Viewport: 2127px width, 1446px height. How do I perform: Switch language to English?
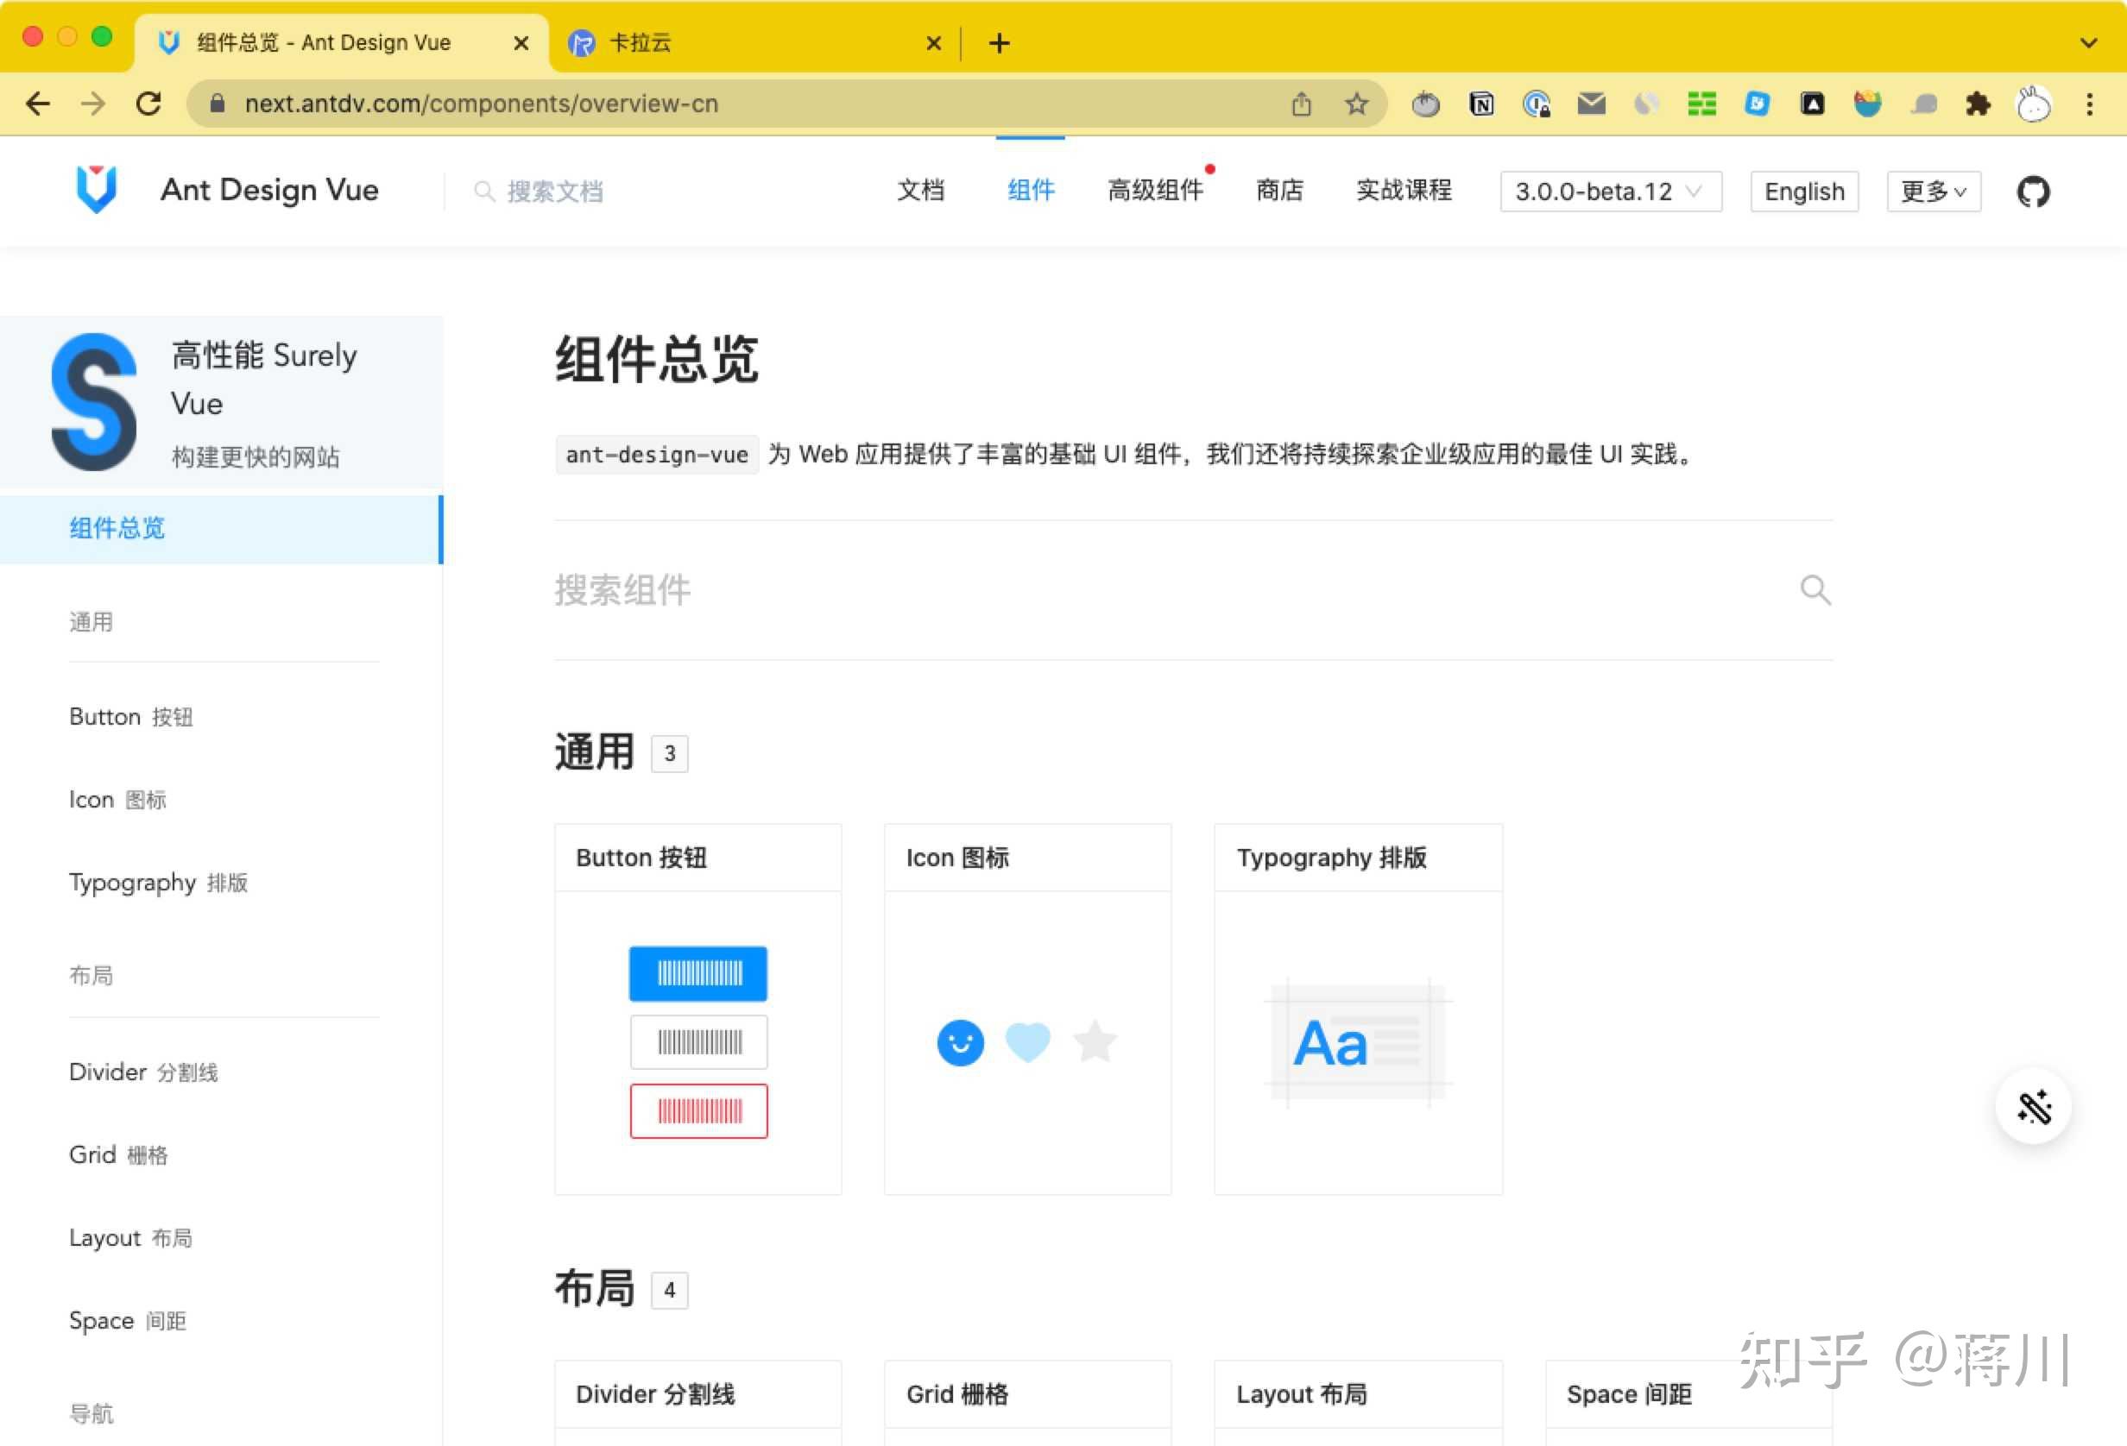click(1803, 192)
